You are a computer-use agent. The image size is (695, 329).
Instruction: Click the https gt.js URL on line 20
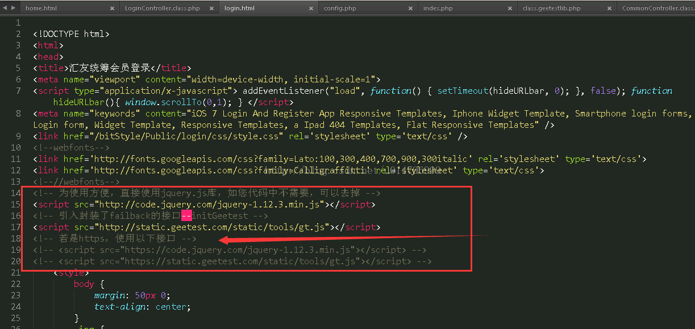tap(240, 261)
